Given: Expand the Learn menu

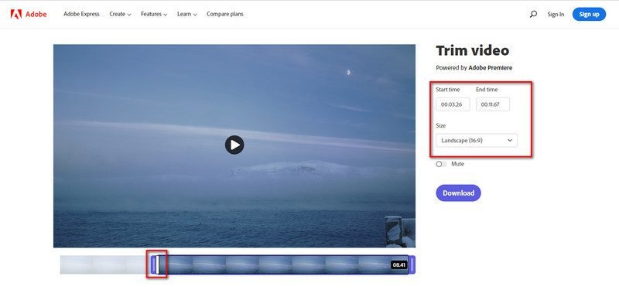Looking at the screenshot, I should click(186, 14).
